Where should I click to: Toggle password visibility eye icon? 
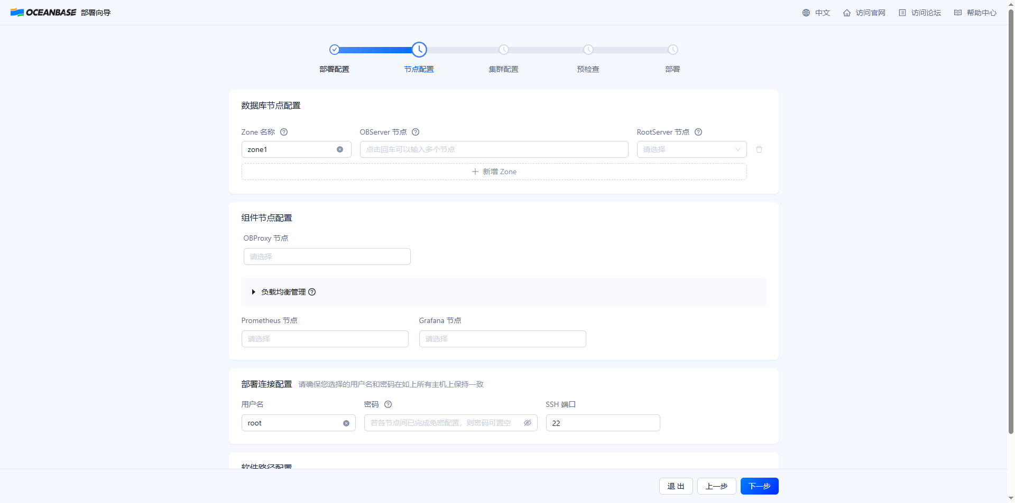point(528,423)
